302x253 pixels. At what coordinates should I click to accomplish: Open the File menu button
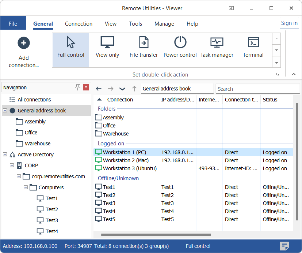click(x=13, y=24)
